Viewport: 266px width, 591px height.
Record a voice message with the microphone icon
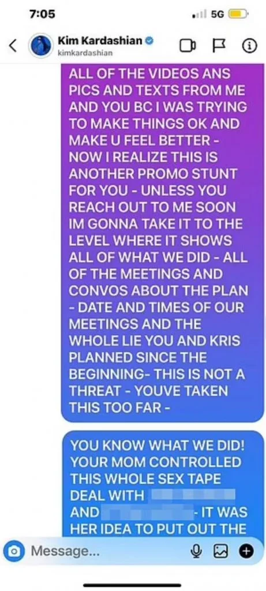[x=196, y=551]
